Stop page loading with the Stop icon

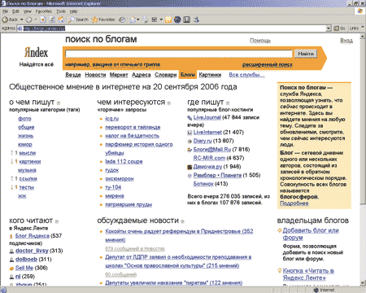click(x=43, y=20)
